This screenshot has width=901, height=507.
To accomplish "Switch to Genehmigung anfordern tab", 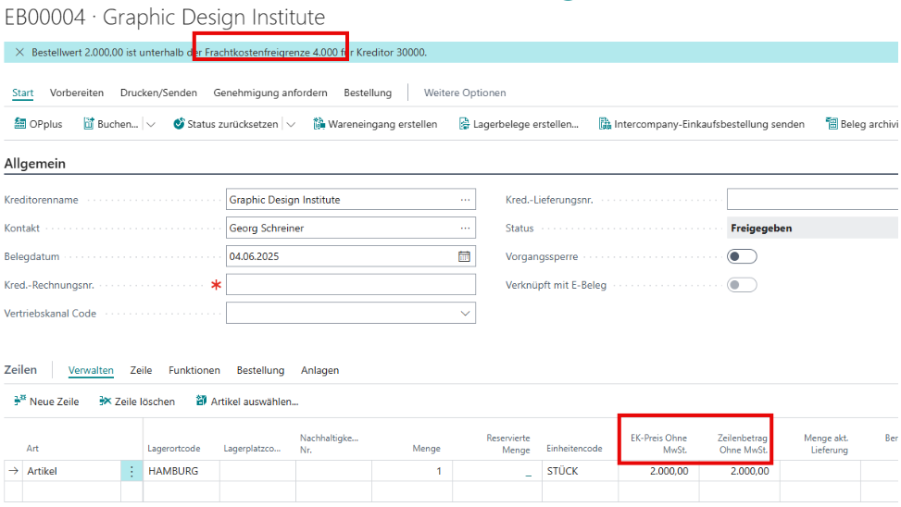I will [269, 93].
